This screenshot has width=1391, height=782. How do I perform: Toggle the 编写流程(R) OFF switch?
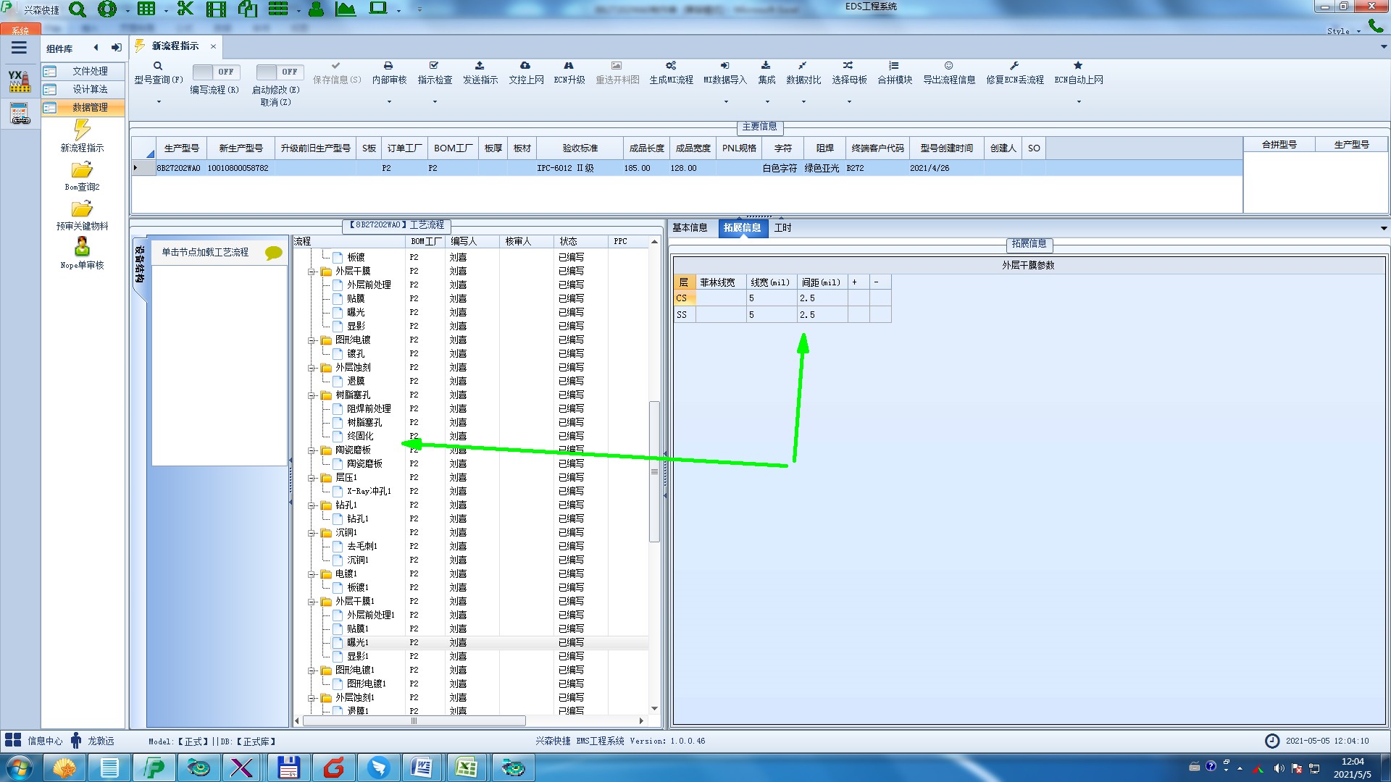[x=214, y=72]
